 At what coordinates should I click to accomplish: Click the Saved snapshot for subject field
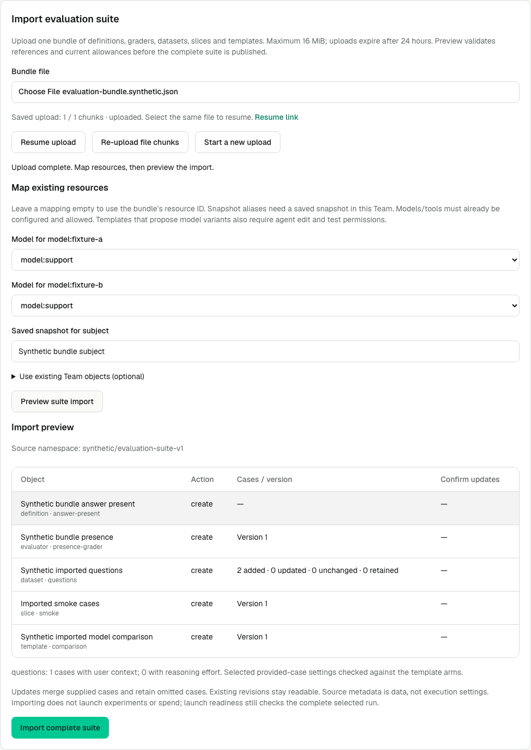point(265,351)
